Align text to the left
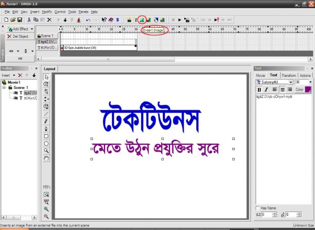315x230 pixels. click(x=275, y=89)
